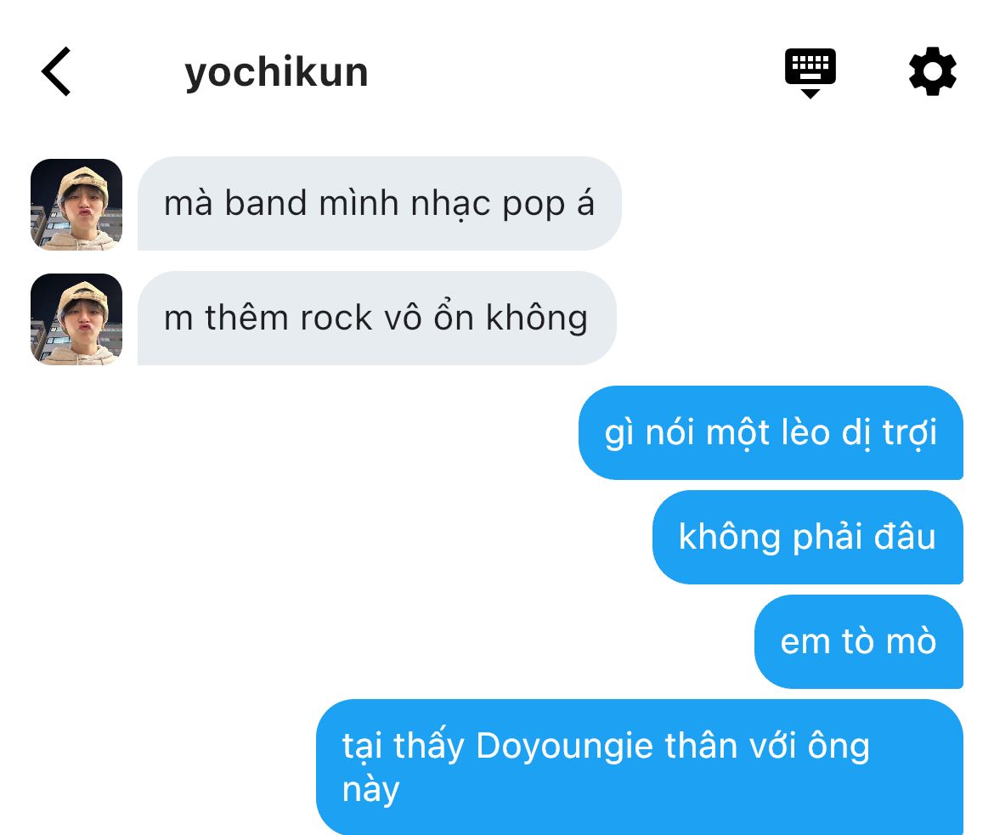Open the yochikun profile from the header title
The width and height of the screenshot is (994, 835).
276,73
